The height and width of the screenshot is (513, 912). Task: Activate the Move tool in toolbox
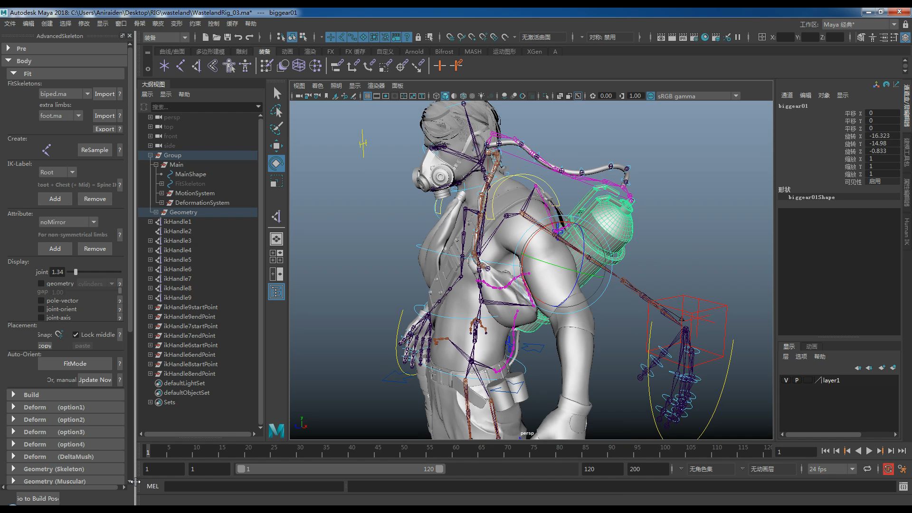pyautogui.click(x=276, y=146)
